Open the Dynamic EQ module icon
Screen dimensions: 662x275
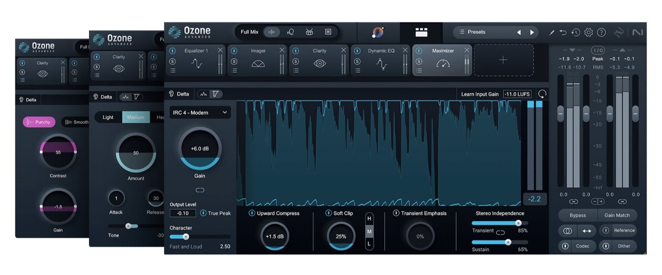(381, 64)
